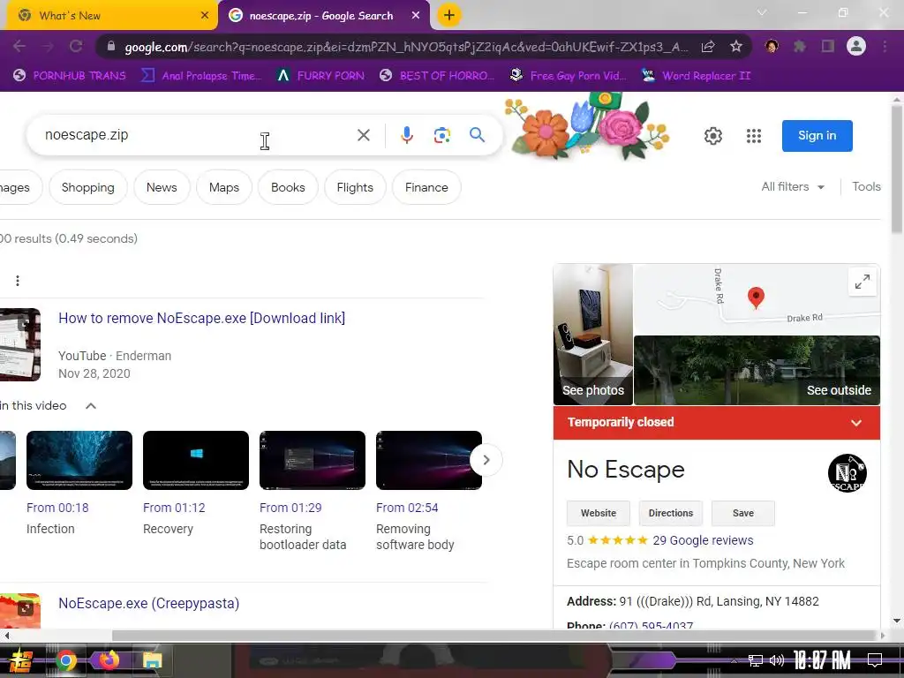Open the volume control in system tray

point(777,660)
